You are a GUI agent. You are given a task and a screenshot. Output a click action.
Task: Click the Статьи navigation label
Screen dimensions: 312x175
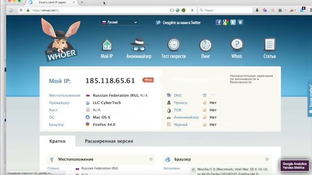click(x=270, y=56)
